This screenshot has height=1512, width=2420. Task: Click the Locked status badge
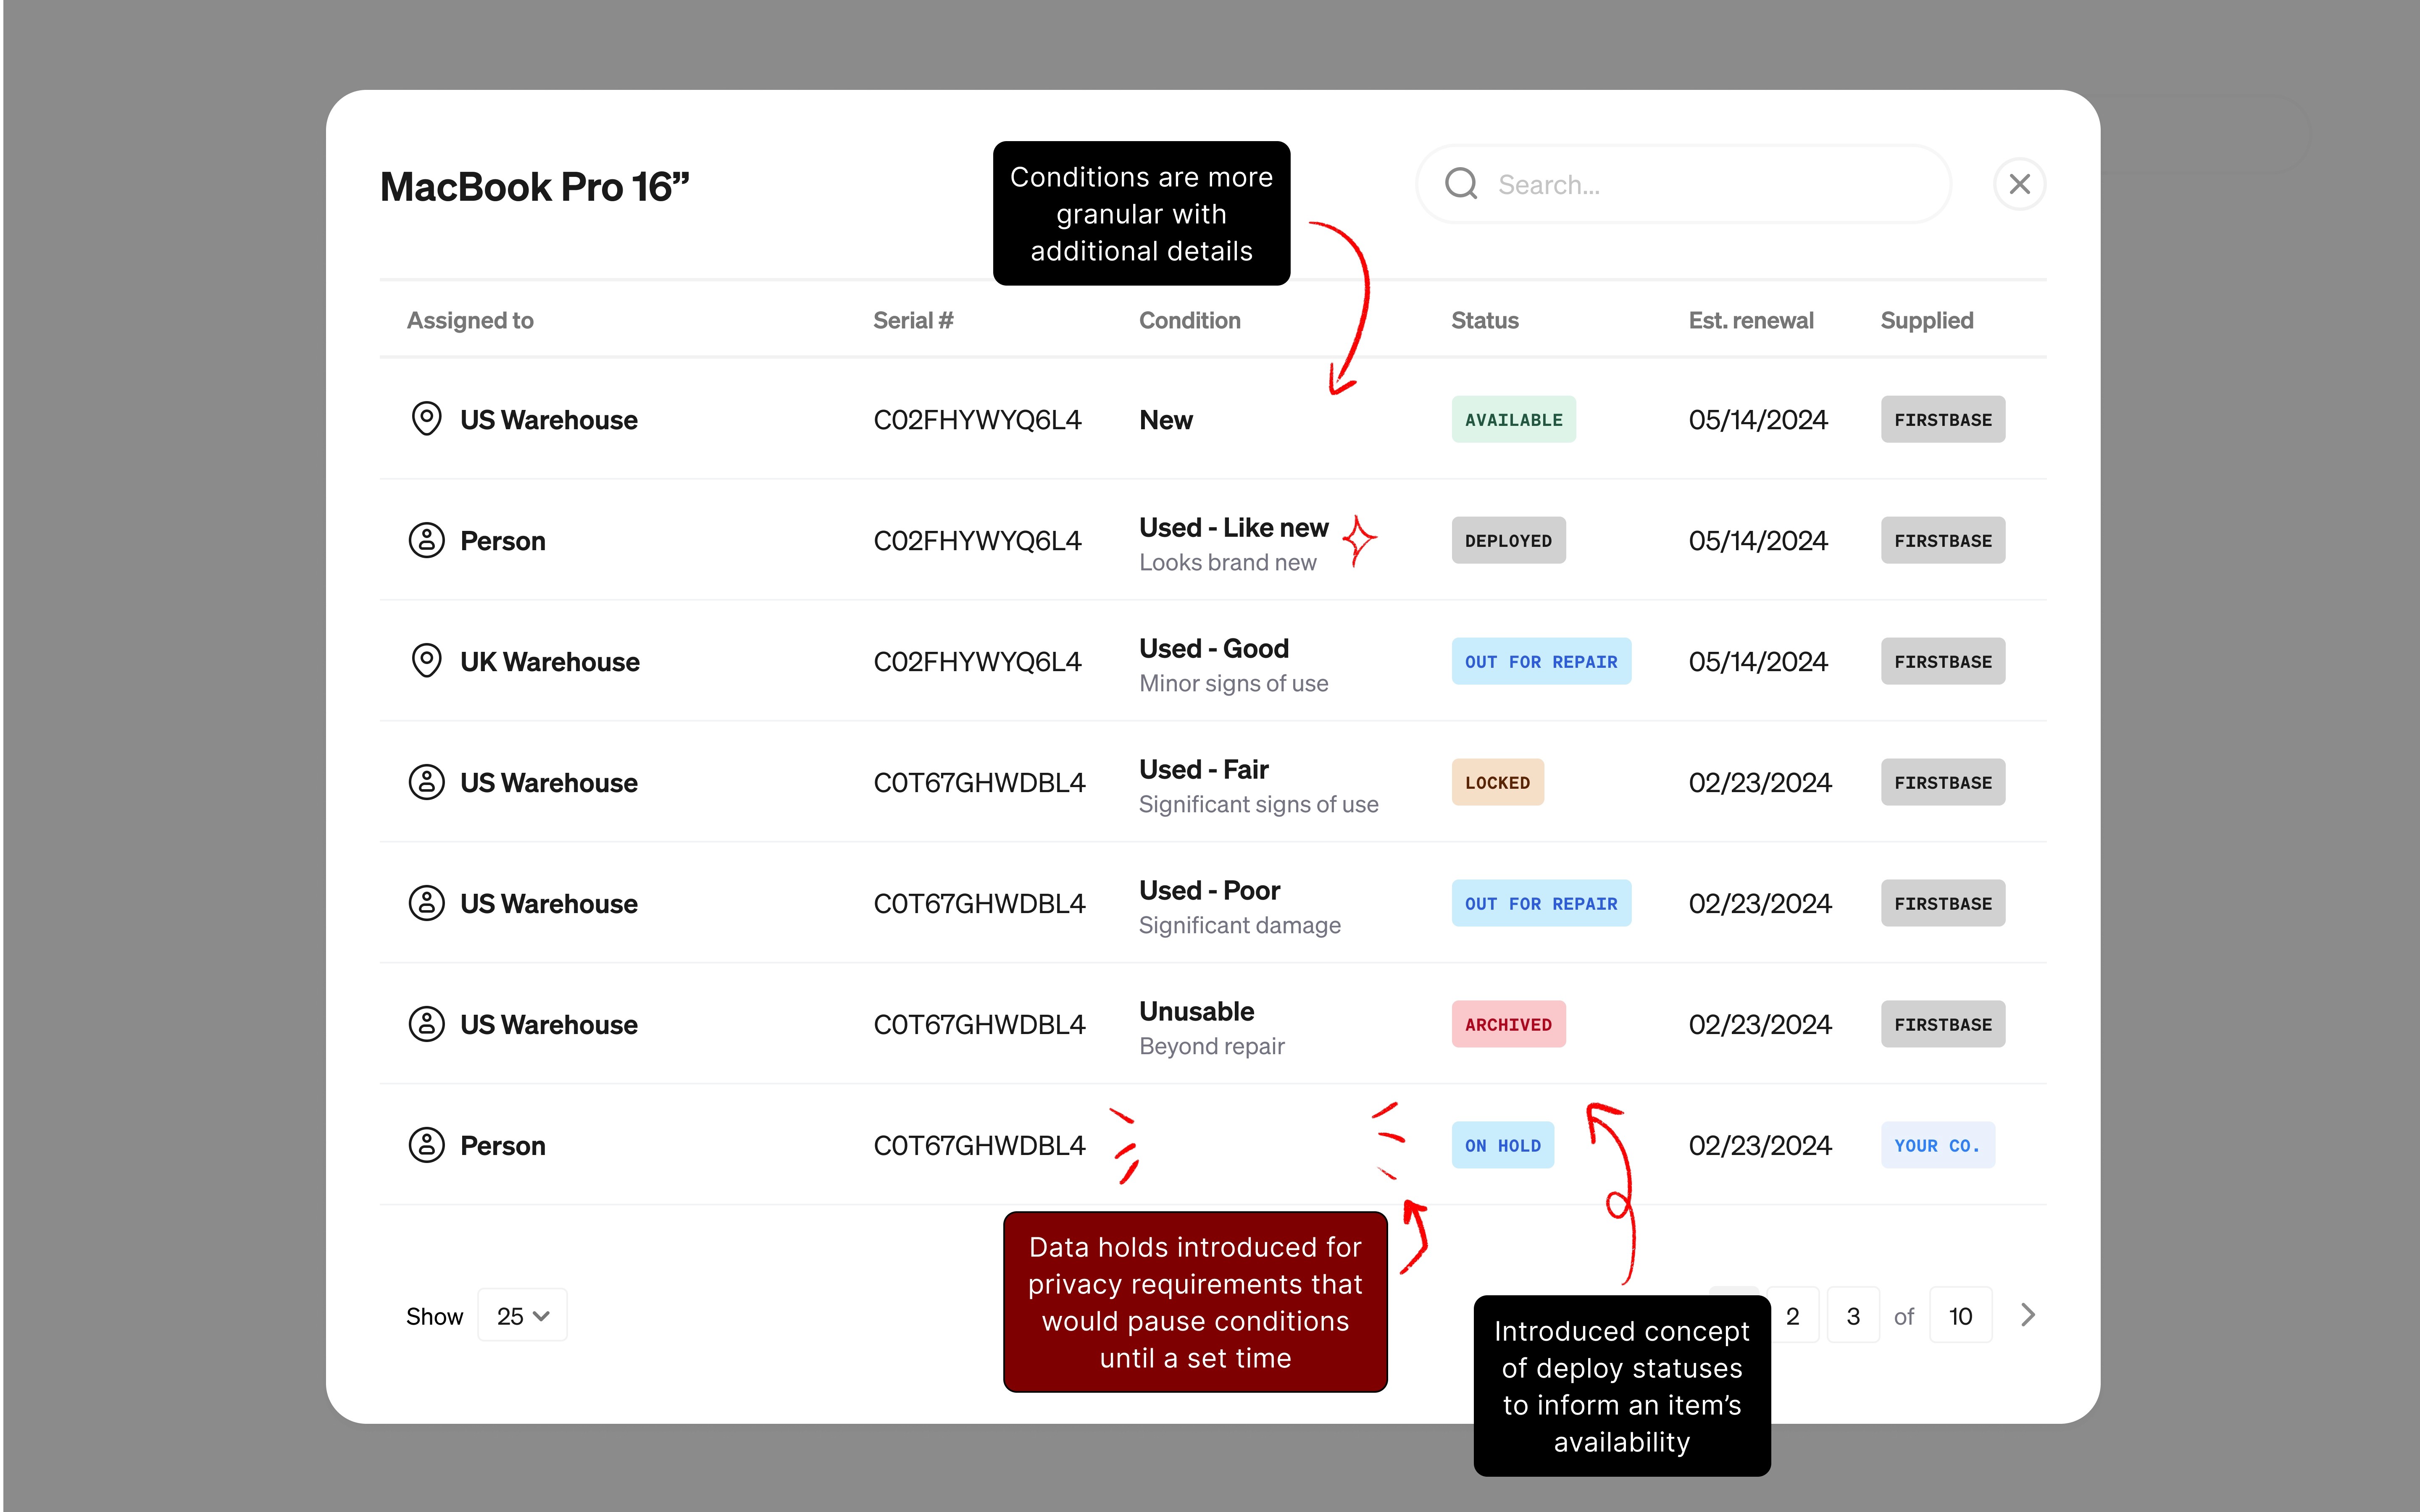(1497, 782)
